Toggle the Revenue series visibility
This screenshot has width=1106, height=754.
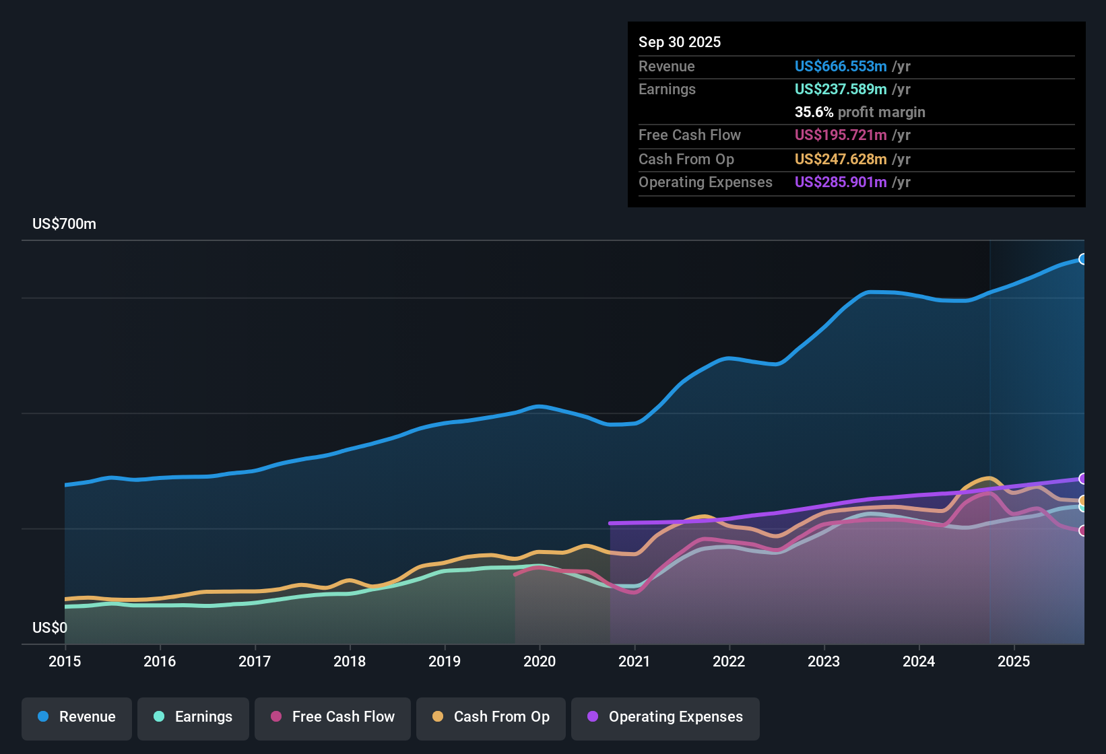(x=76, y=717)
